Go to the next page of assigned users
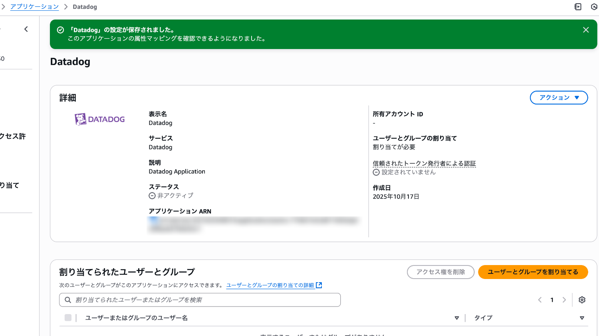The image size is (599, 336). [564, 300]
